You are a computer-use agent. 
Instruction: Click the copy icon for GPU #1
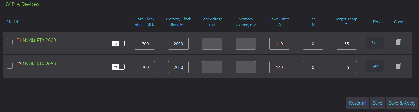point(398,42)
